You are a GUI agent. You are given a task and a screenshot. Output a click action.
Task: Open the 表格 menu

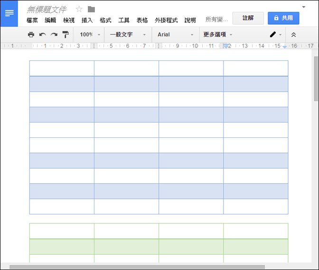click(x=142, y=20)
